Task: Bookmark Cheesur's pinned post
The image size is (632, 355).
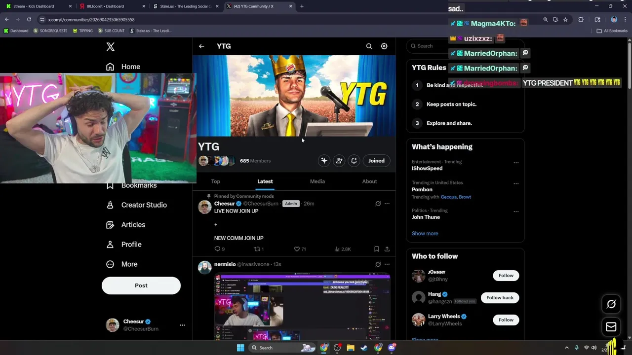Action: point(376,249)
